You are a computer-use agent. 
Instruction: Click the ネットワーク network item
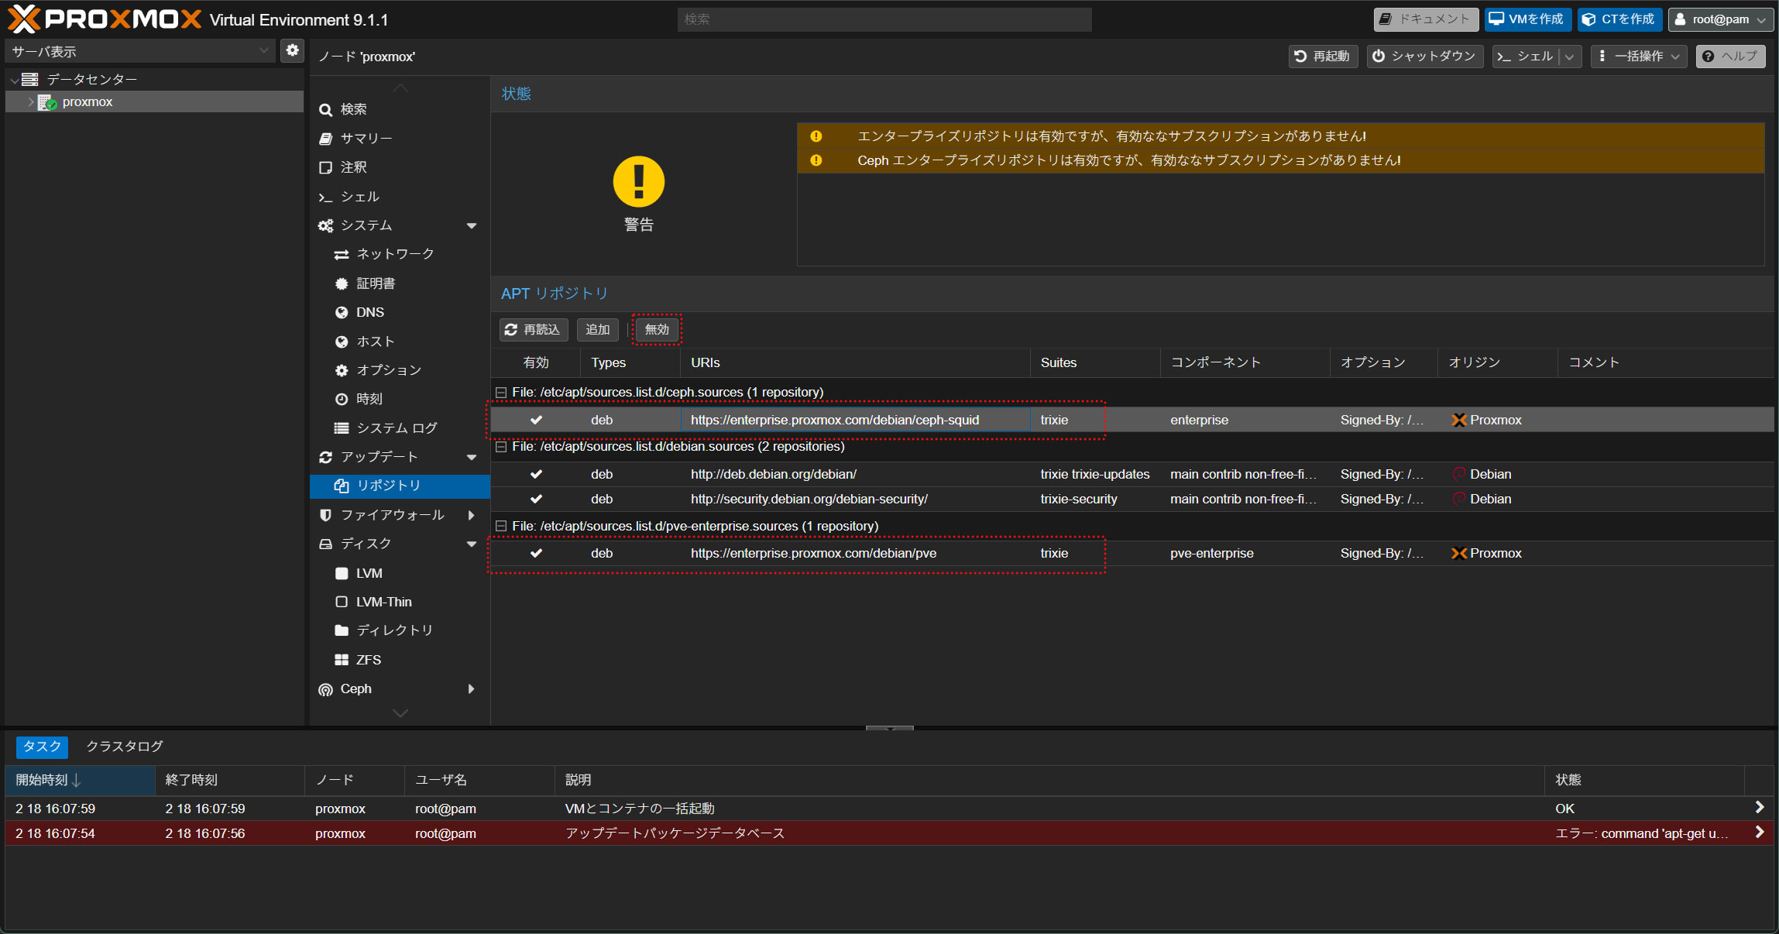394,254
